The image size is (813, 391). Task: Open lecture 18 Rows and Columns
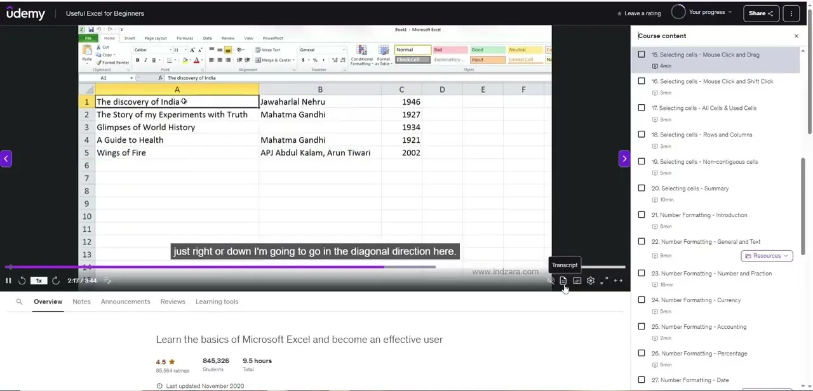pos(702,135)
